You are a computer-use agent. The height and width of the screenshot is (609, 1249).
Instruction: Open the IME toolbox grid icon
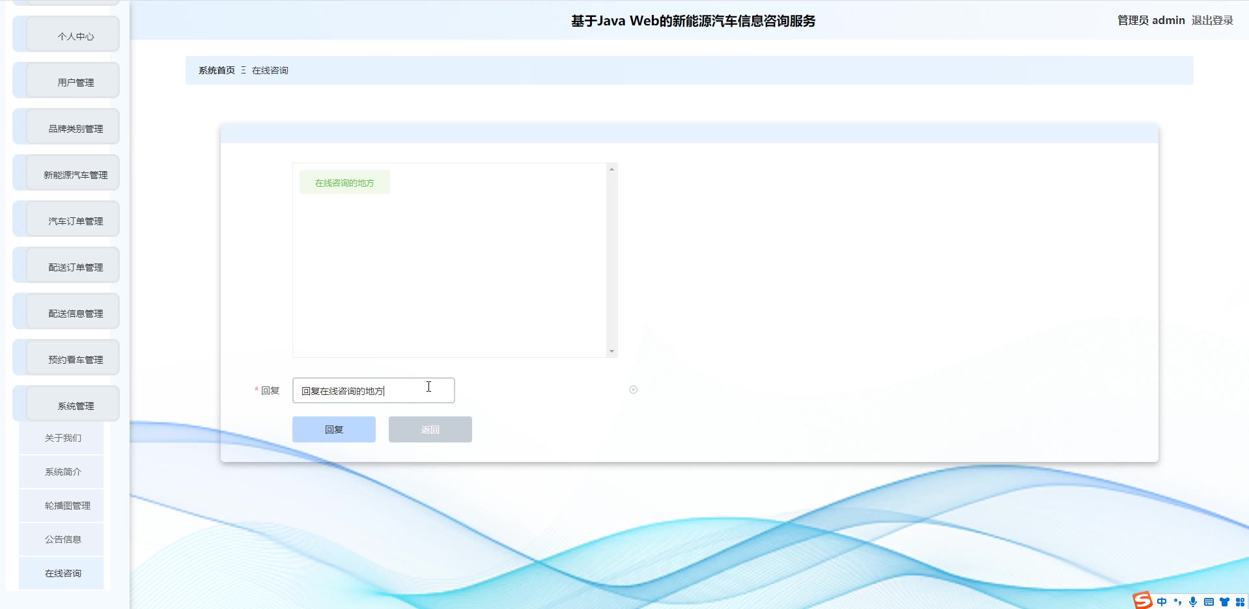point(1240,602)
